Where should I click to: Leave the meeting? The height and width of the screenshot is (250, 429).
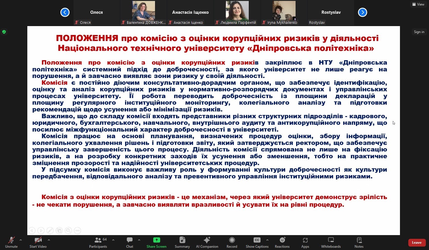point(417,243)
